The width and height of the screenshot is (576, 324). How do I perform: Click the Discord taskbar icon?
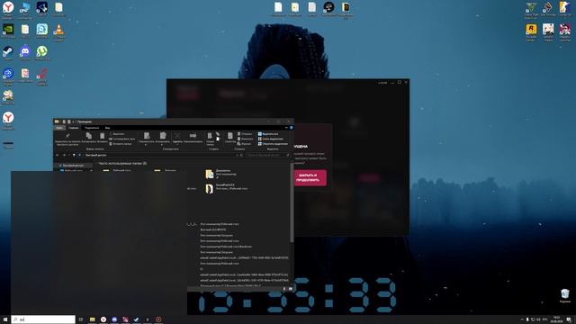(x=114, y=319)
